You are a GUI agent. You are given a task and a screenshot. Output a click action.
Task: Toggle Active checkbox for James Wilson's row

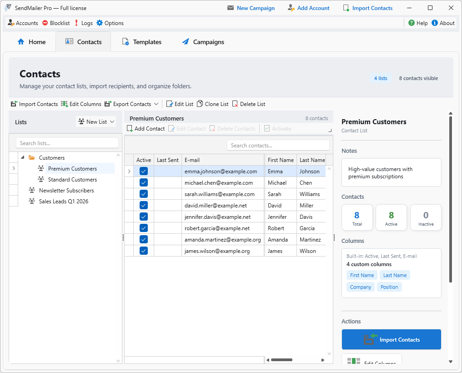(142, 251)
